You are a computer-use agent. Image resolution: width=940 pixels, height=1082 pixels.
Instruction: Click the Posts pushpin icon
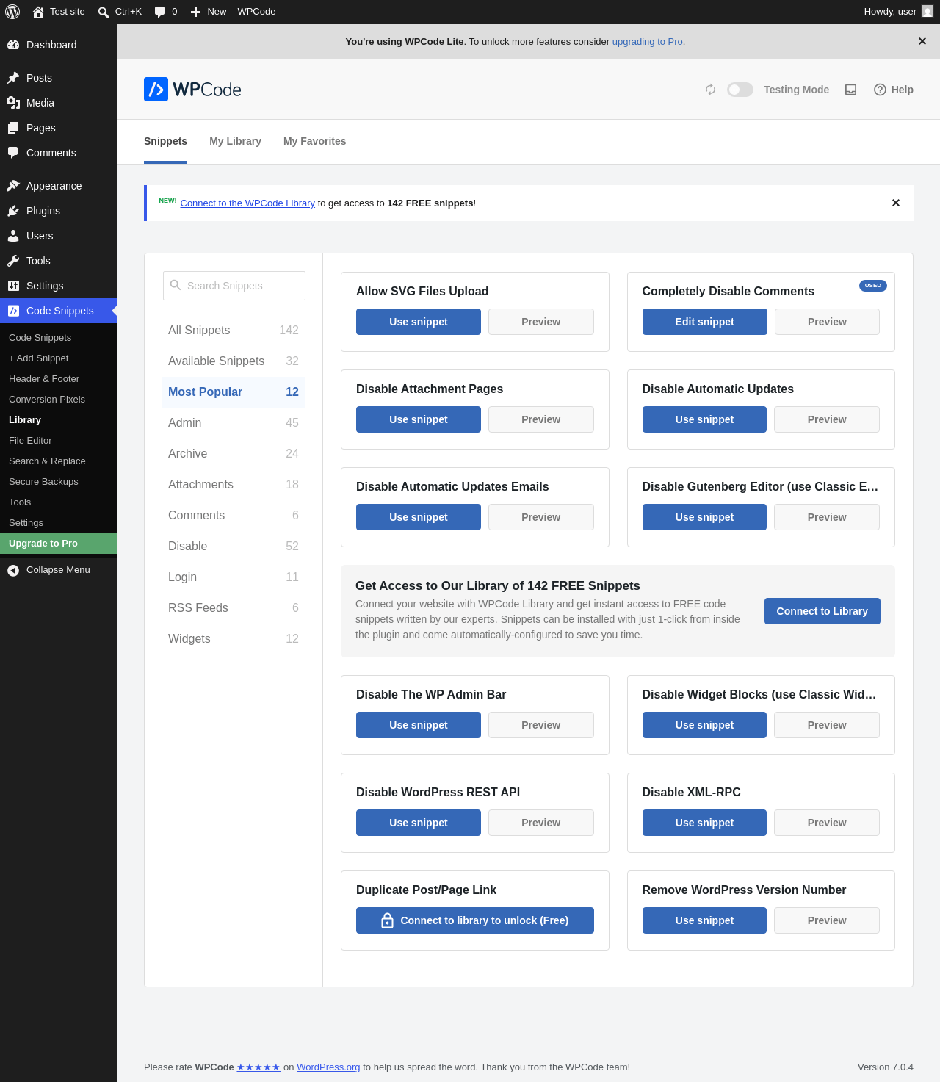(13, 78)
